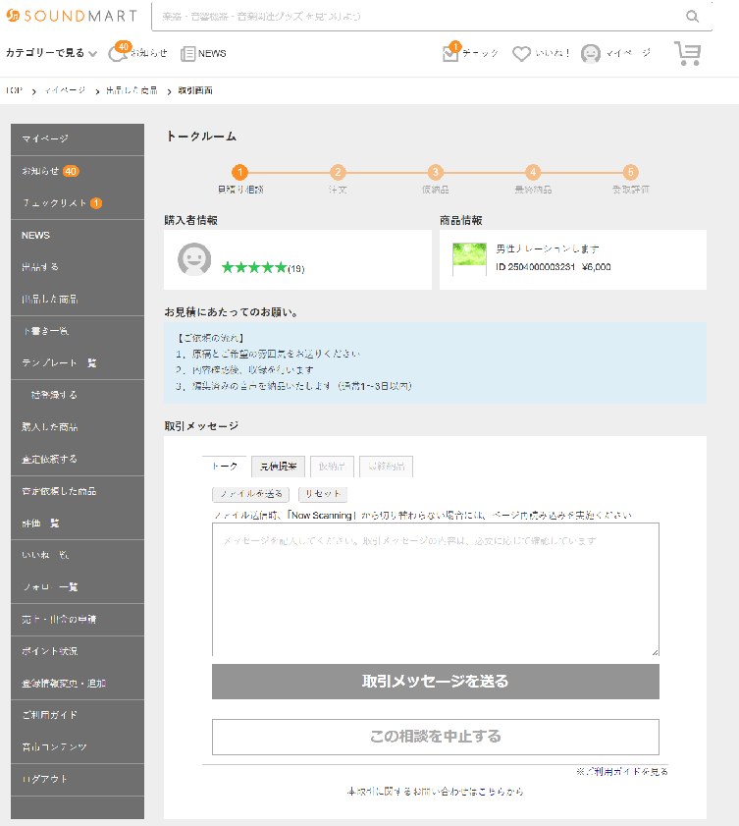The image size is (739, 826).
Task: Switch to the 見積提案 tab
Action: tap(279, 467)
